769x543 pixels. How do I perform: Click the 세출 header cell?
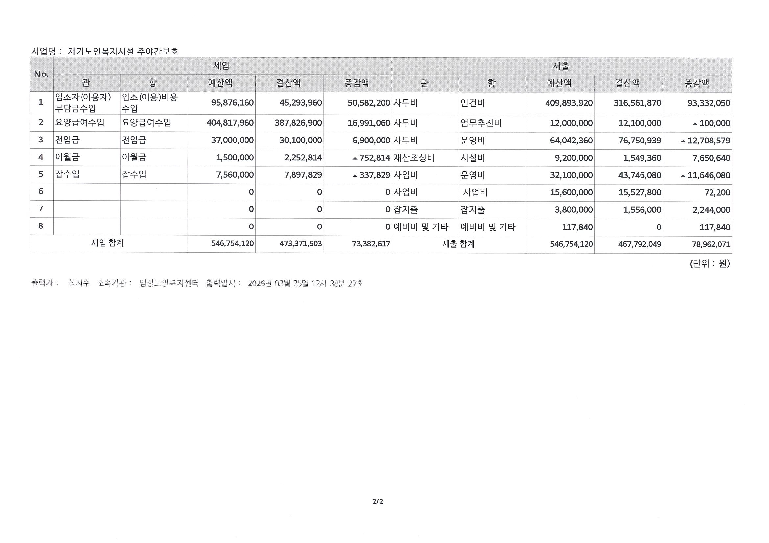(x=561, y=66)
